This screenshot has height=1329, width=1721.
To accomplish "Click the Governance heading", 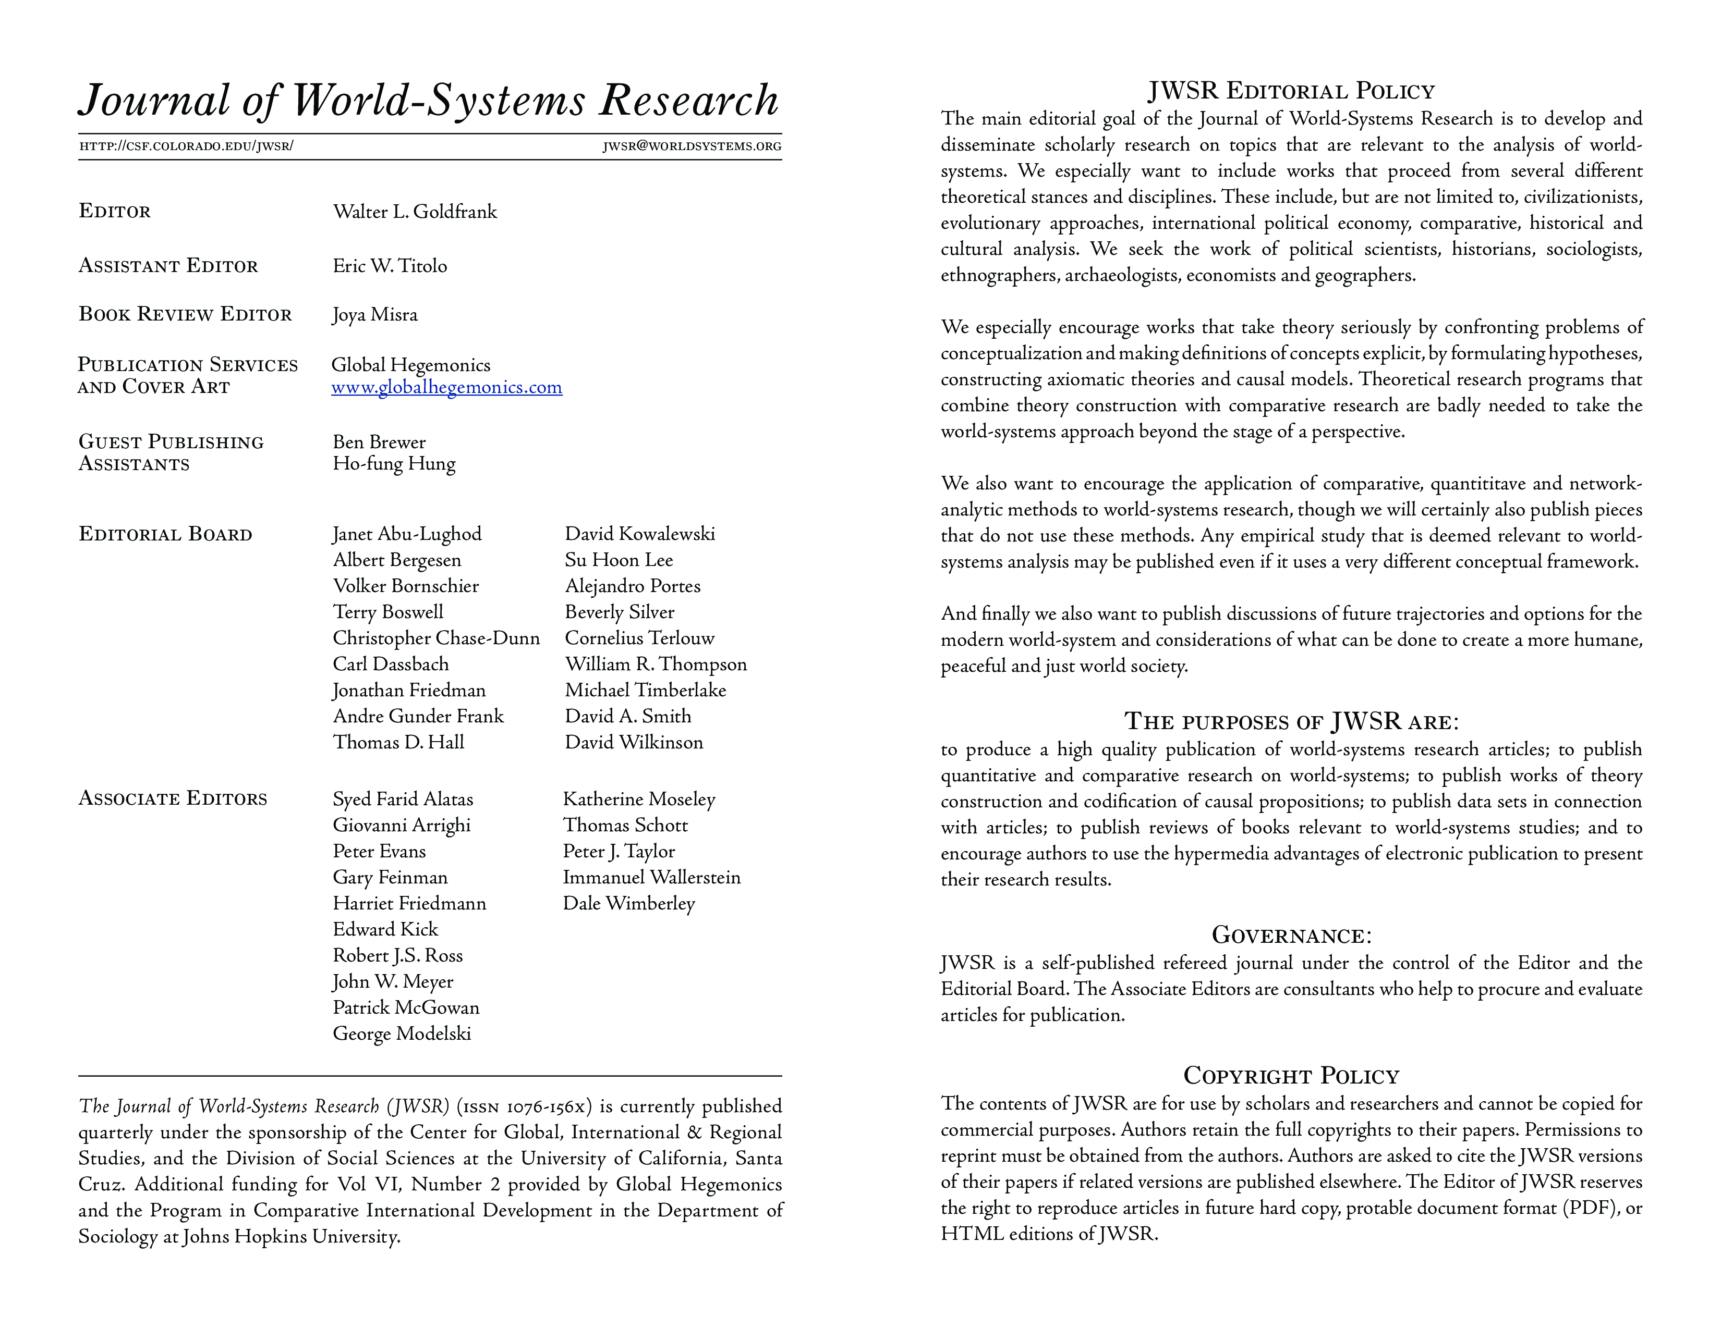I will pos(1291,936).
